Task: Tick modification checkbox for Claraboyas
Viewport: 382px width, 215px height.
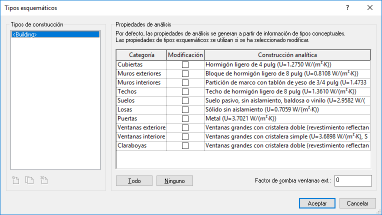Action: (185, 146)
